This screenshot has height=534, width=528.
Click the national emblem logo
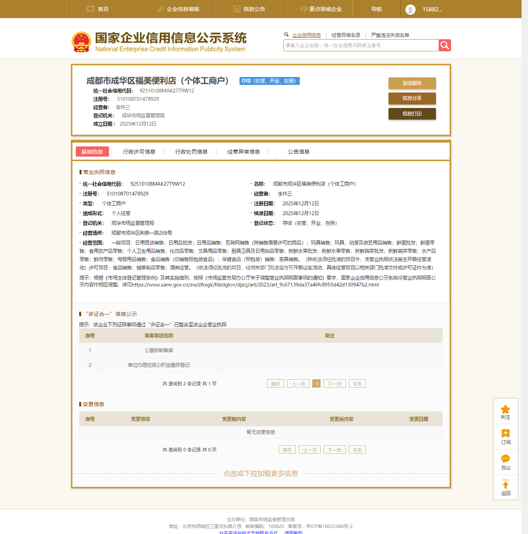[81, 42]
